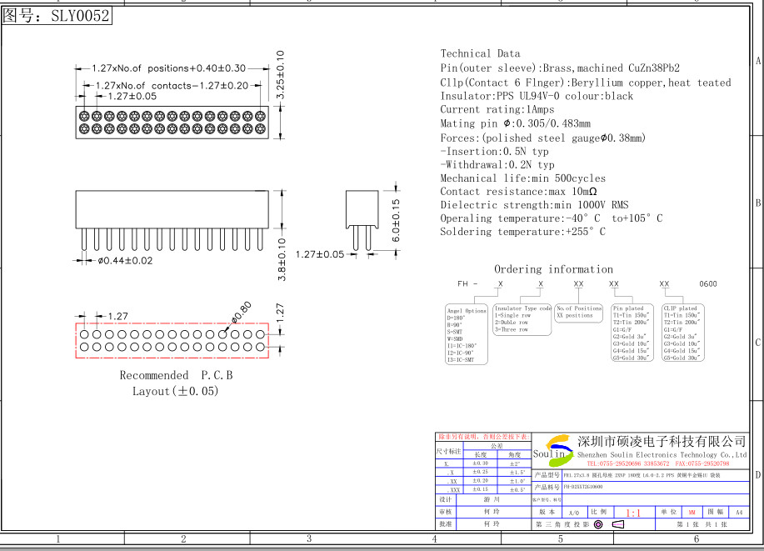Select '3=Three row' option text
Image resolution: width=764 pixels, height=551 pixels.
tap(511, 329)
